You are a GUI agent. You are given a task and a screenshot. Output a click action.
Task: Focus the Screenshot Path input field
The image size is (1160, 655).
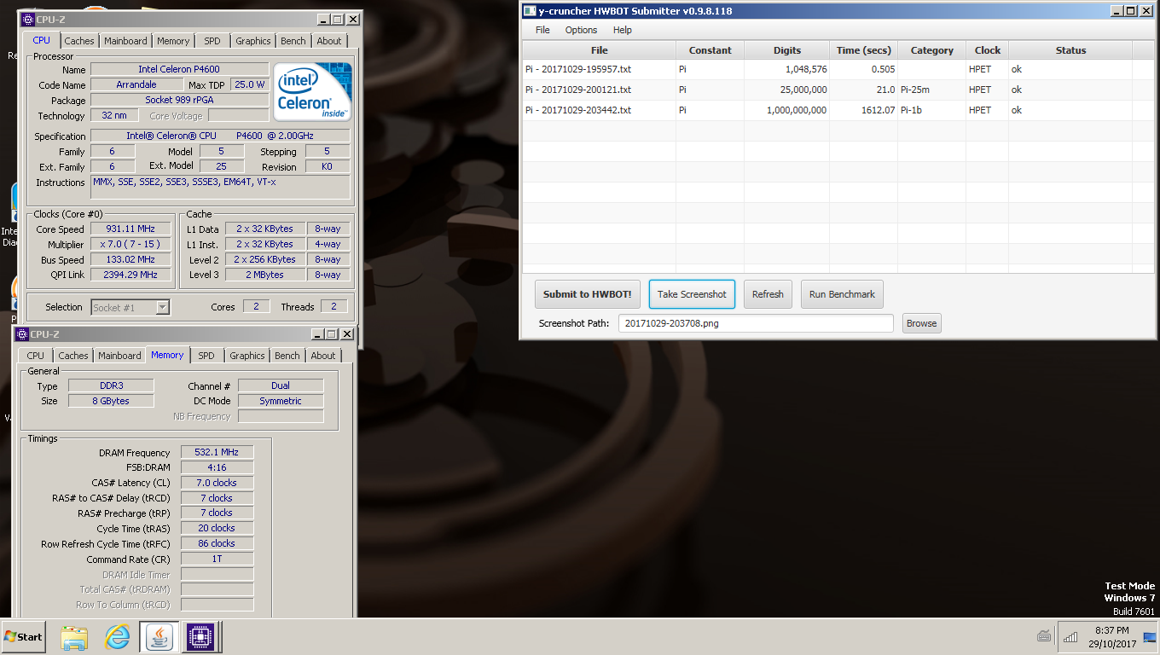pyautogui.click(x=757, y=323)
